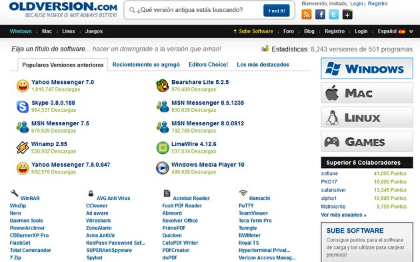Open the Acrobat Reader link
Image resolution: width=420 pixels, height=262 pixels.
(191, 199)
